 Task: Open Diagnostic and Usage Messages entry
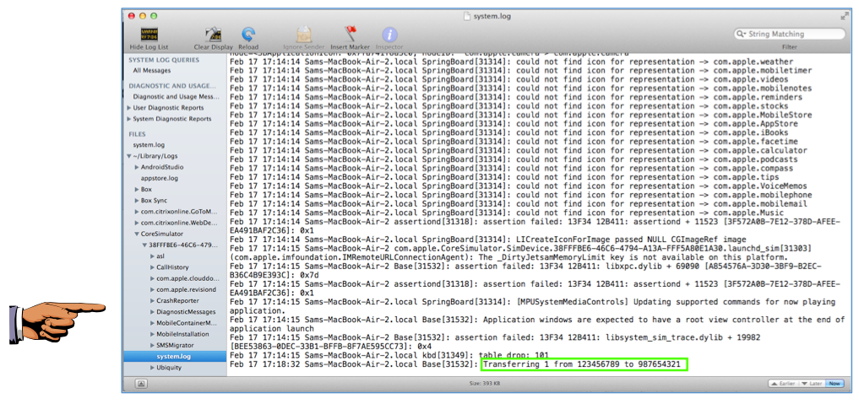[176, 97]
